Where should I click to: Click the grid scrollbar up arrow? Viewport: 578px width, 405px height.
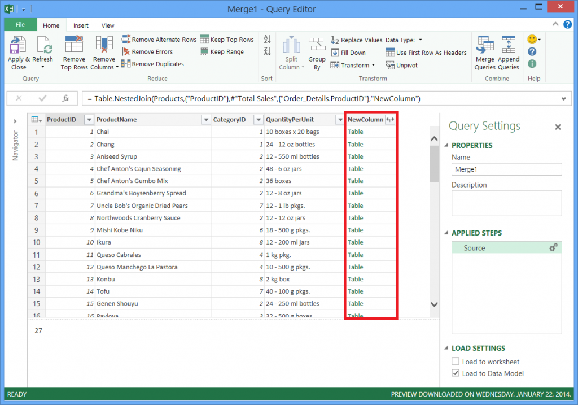(434, 139)
